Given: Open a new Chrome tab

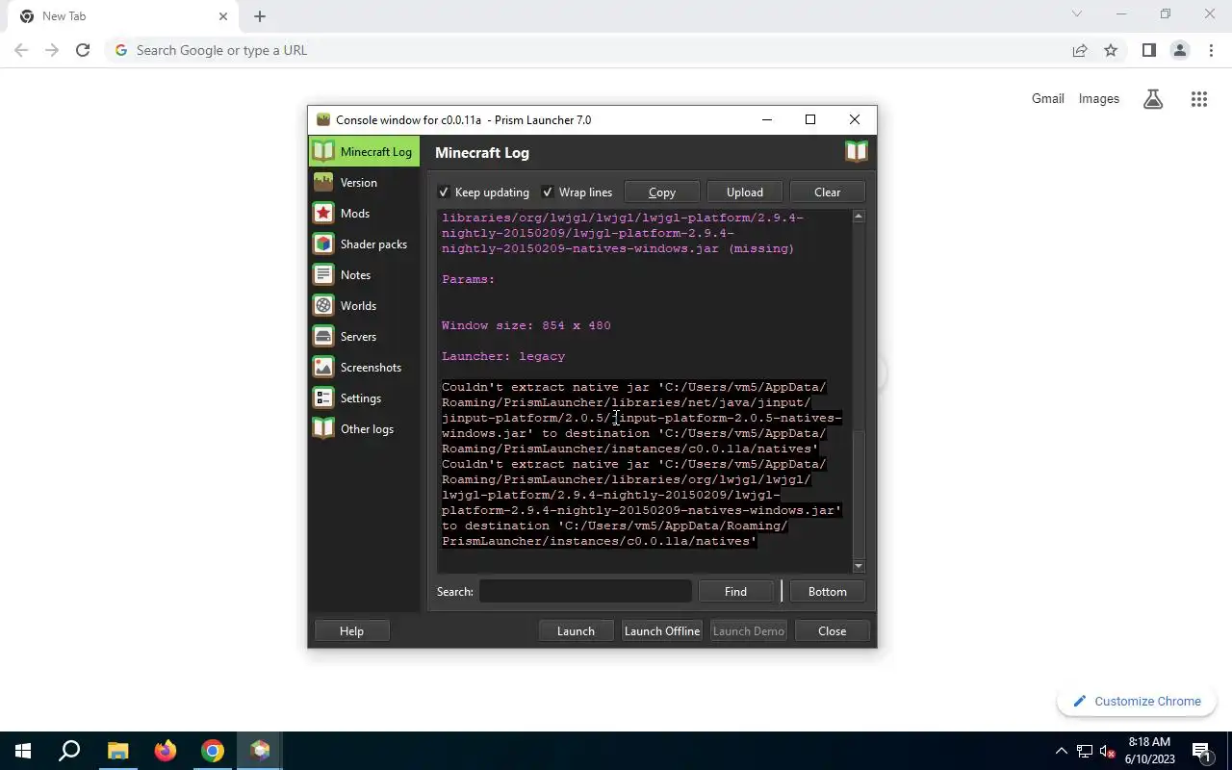Looking at the screenshot, I should coord(260,16).
